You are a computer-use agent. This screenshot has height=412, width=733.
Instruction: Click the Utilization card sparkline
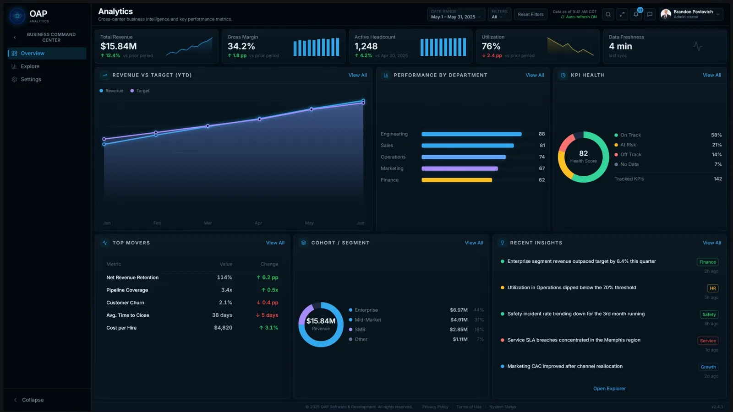(570, 47)
